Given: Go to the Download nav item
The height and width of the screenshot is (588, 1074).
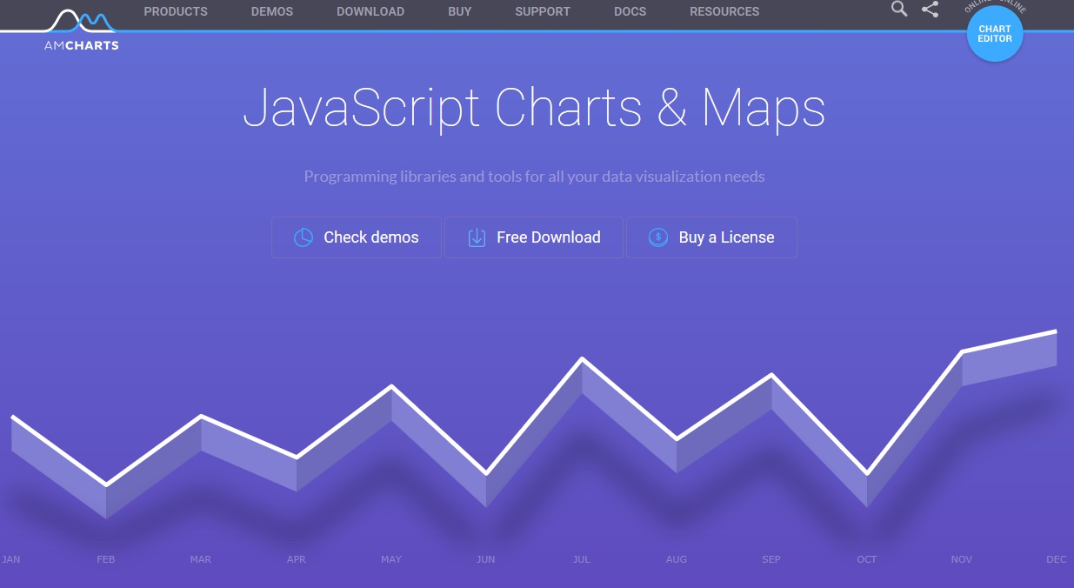Looking at the screenshot, I should click(x=370, y=12).
